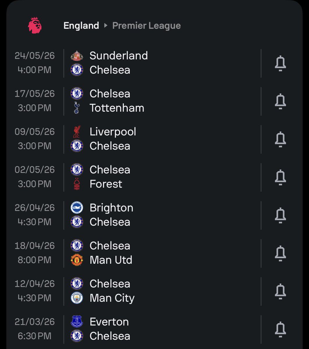Click the Man Utd club crest
The height and width of the screenshot is (349, 309).
(x=77, y=260)
